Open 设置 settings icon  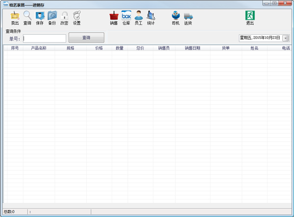click(77, 18)
